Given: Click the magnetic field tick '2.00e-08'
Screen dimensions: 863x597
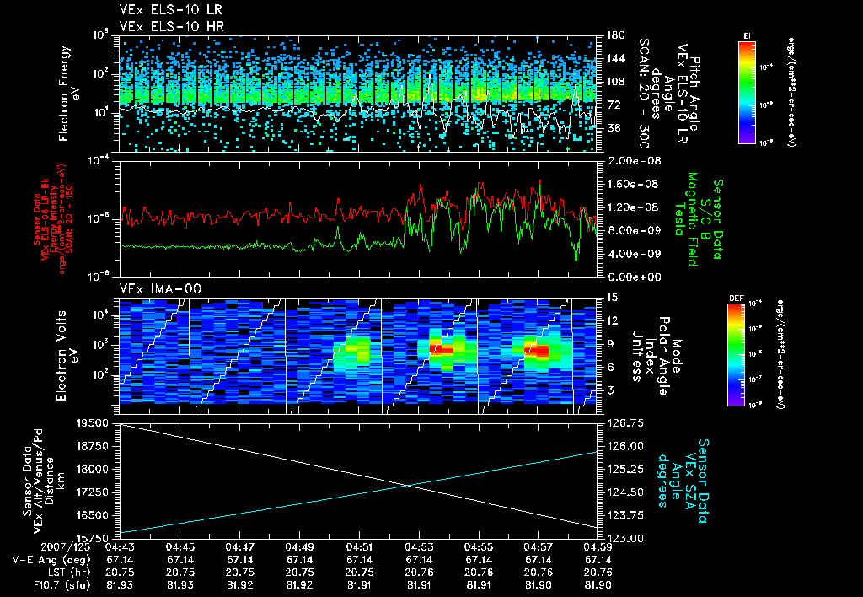Looking at the screenshot, I should coord(633,161).
